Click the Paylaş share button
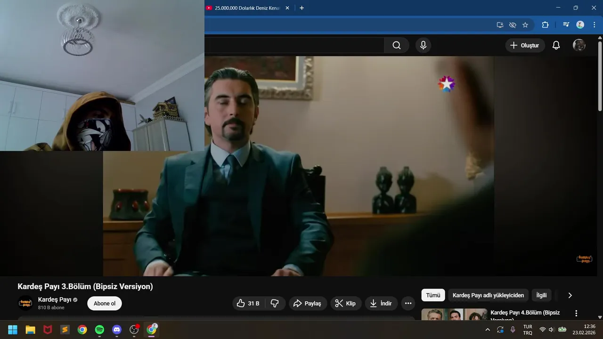This screenshot has height=339, width=603. 308,303
